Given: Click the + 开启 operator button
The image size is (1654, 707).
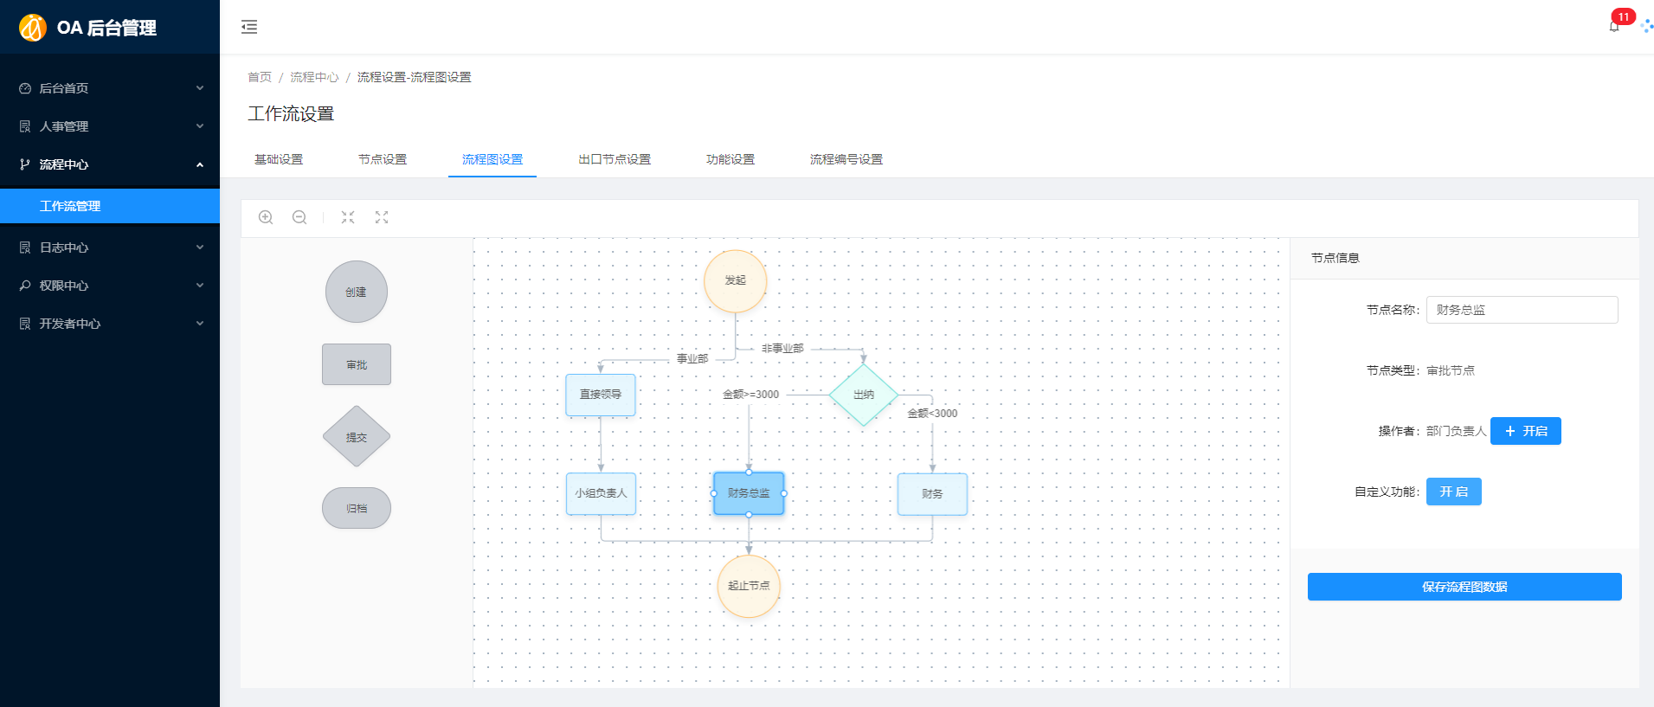Looking at the screenshot, I should coord(1526,431).
